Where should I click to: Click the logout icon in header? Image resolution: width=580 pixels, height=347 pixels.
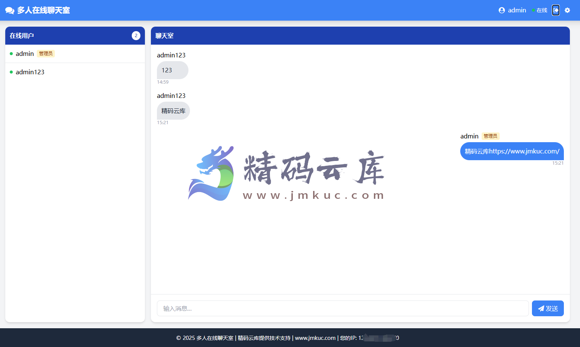pyautogui.click(x=556, y=10)
